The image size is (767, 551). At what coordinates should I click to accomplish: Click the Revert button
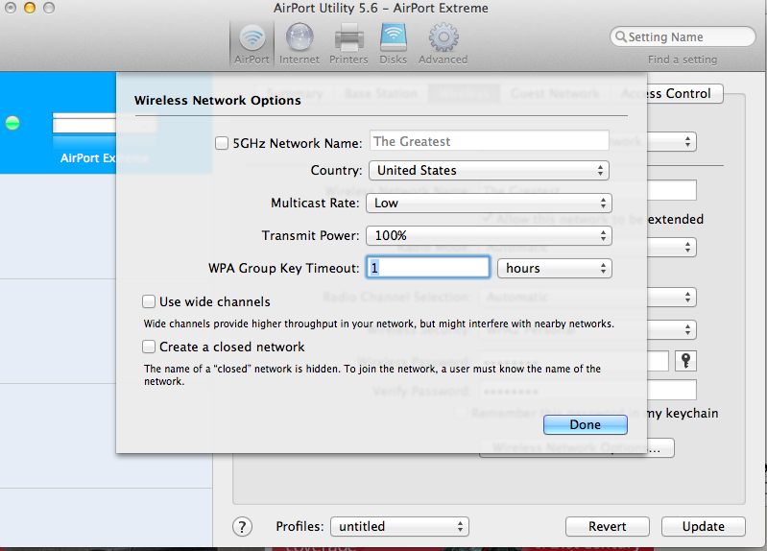click(607, 527)
